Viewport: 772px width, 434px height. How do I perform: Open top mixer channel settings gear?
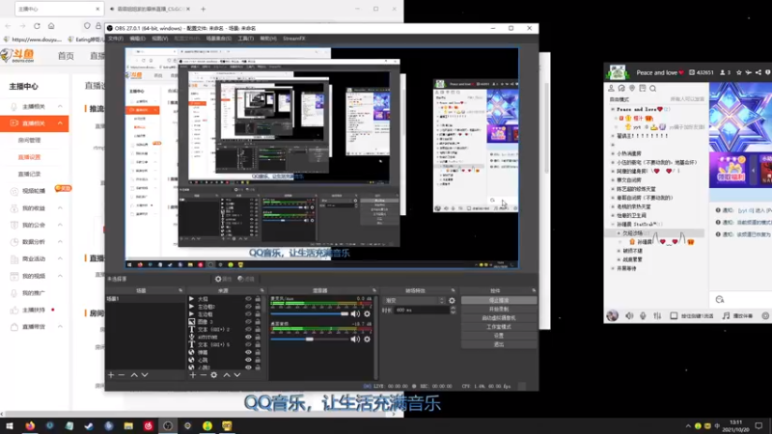click(367, 313)
